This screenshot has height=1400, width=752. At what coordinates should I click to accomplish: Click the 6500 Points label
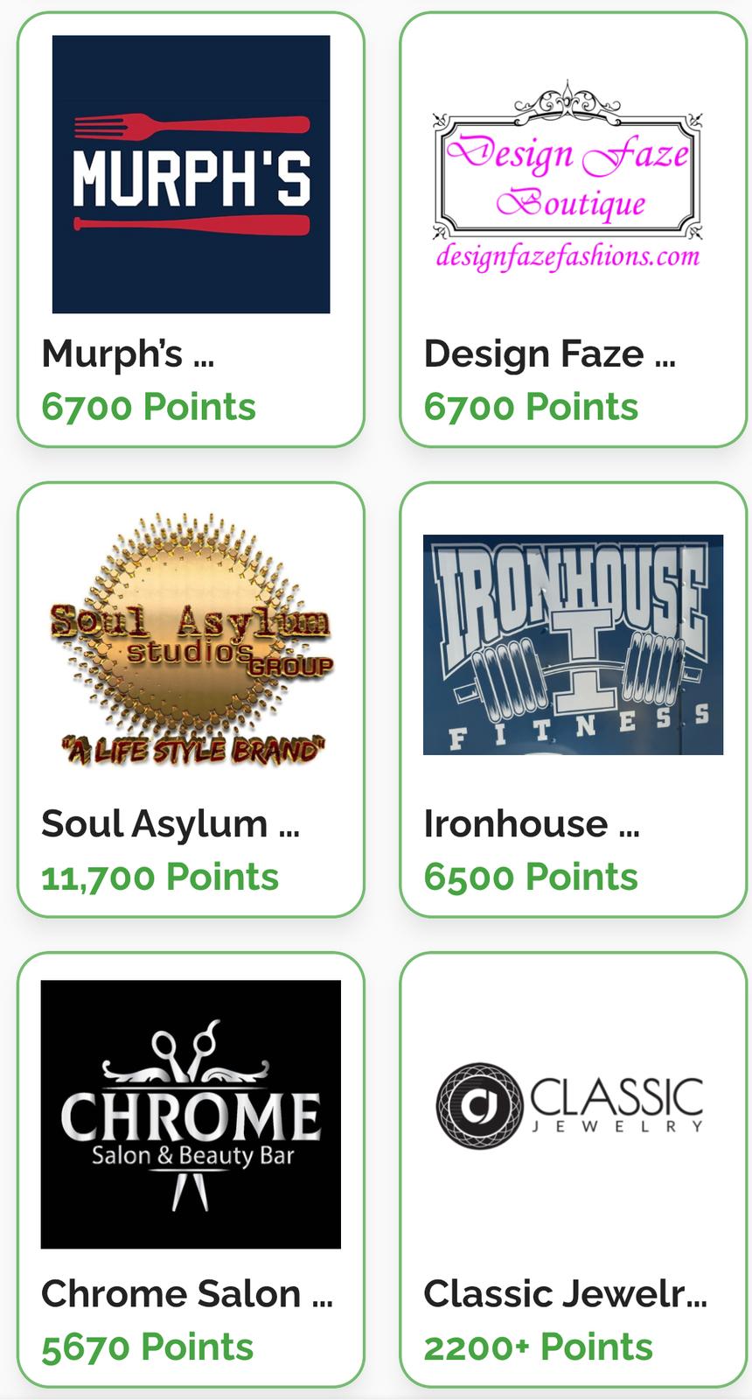point(531,877)
